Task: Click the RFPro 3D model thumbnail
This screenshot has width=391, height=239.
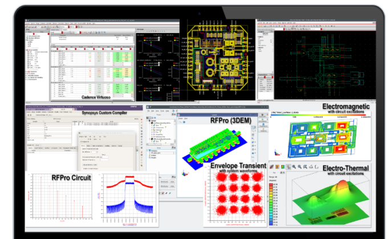Action: click(214, 149)
